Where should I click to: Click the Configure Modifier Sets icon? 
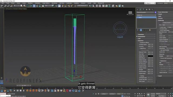click(150, 30)
